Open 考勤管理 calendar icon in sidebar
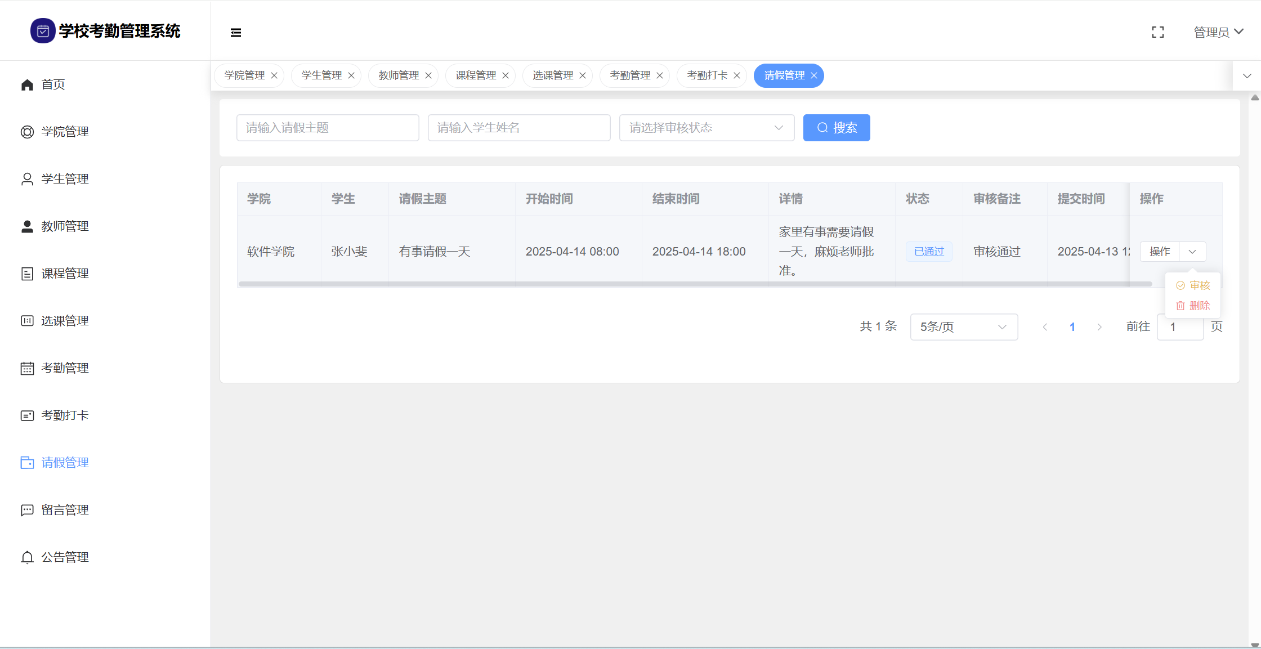 click(27, 368)
